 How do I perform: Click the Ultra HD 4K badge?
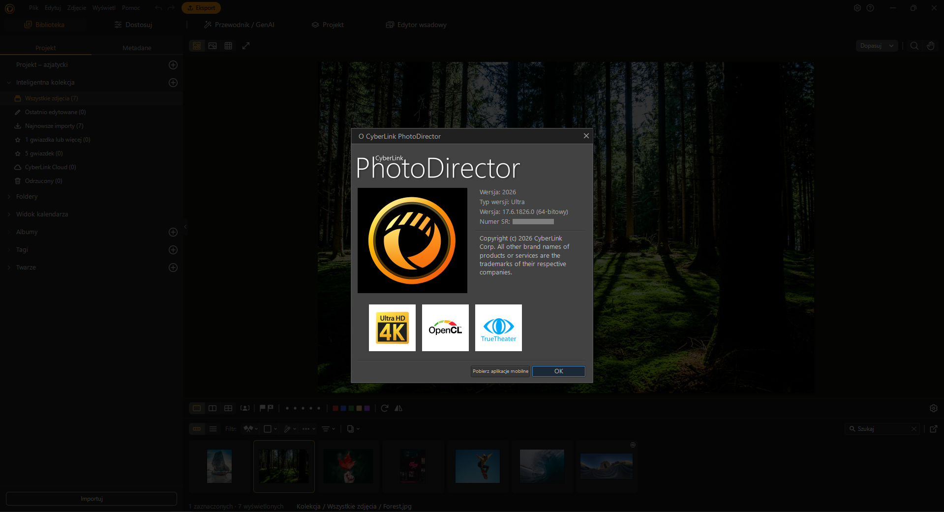click(x=392, y=328)
